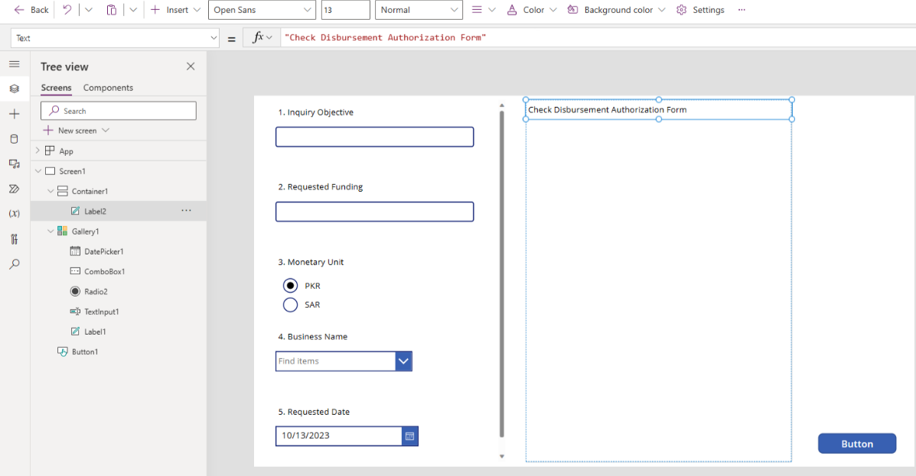Open the Search magnifier icon in sidebar
Viewport: 916px width, 476px height.
point(15,264)
